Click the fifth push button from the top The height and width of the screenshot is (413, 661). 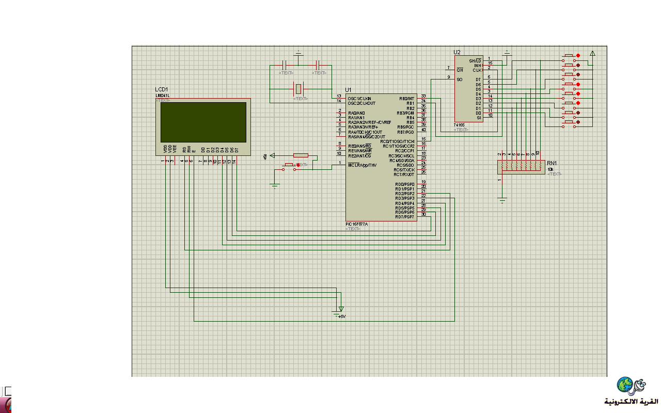(x=570, y=94)
